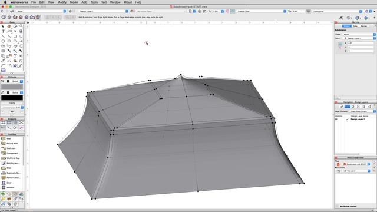Open the Cloud menu

click(x=128, y=2)
